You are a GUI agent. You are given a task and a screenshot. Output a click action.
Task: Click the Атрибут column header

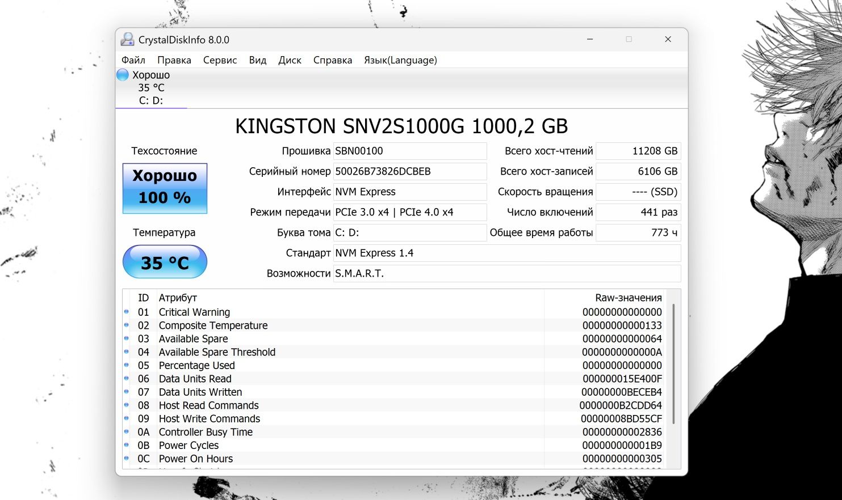click(x=350, y=298)
